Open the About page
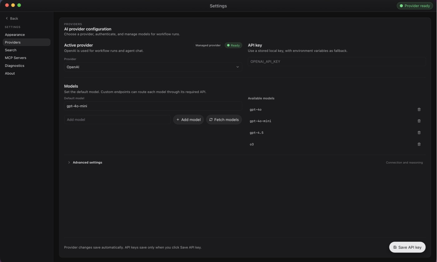437x262 pixels. [27, 74]
